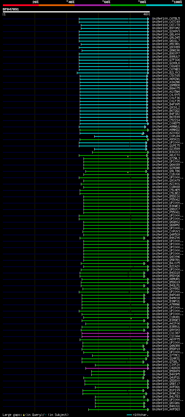Click the purple ~60% legend segment
The height and width of the screenshot is (417, 185).
click(x=92, y=5)
